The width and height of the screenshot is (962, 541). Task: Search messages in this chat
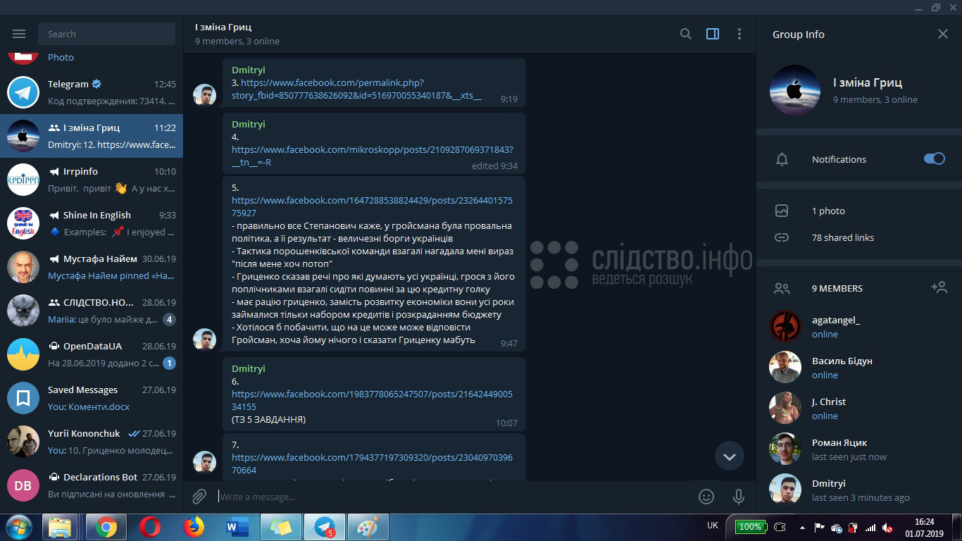[685, 34]
